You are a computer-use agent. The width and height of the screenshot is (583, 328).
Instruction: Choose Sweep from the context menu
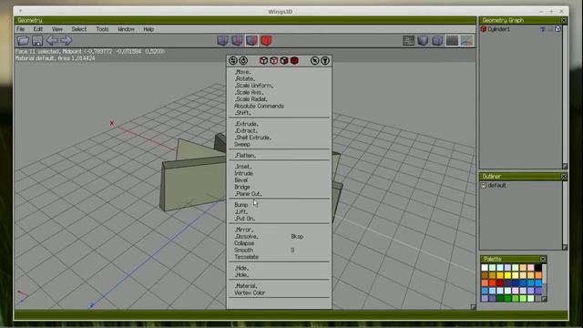tap(242, 144)
